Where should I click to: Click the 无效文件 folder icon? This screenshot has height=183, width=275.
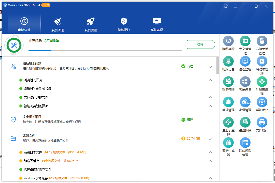click(13, 138)
